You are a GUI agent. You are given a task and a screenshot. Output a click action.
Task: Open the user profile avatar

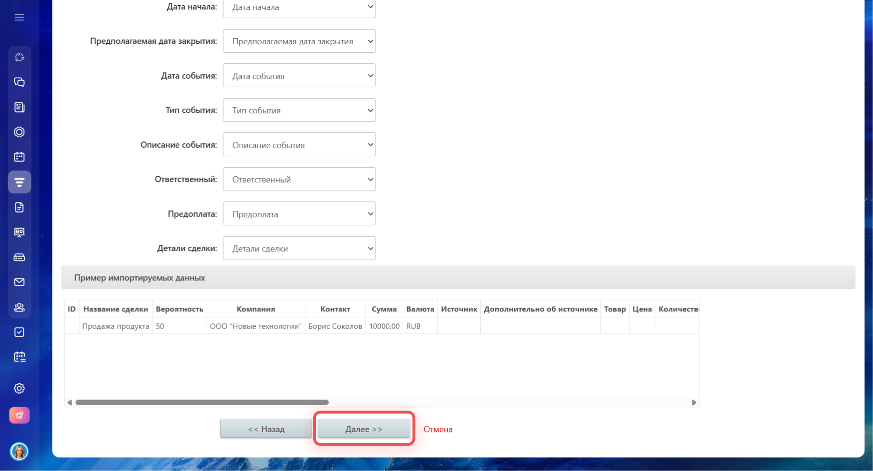pos(19,451)
